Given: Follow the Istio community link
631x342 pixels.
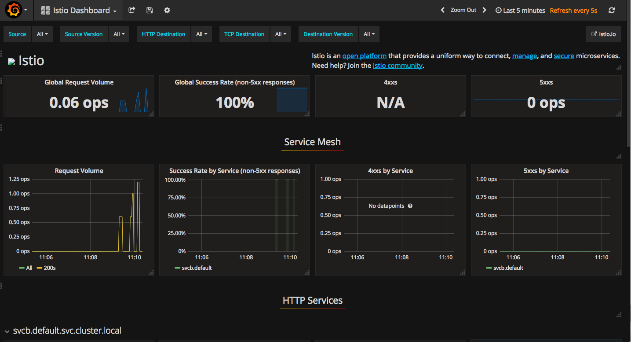Looking at the screenshot, I should (398, 66).
